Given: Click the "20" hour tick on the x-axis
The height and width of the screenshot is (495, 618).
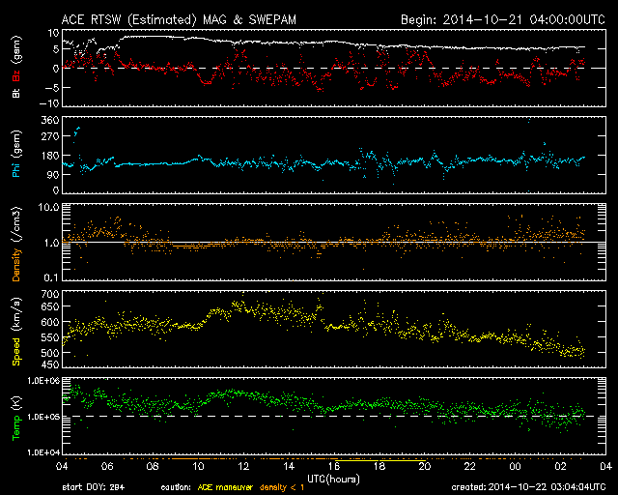Looking at the screenshot, I should tap(425, 466).
